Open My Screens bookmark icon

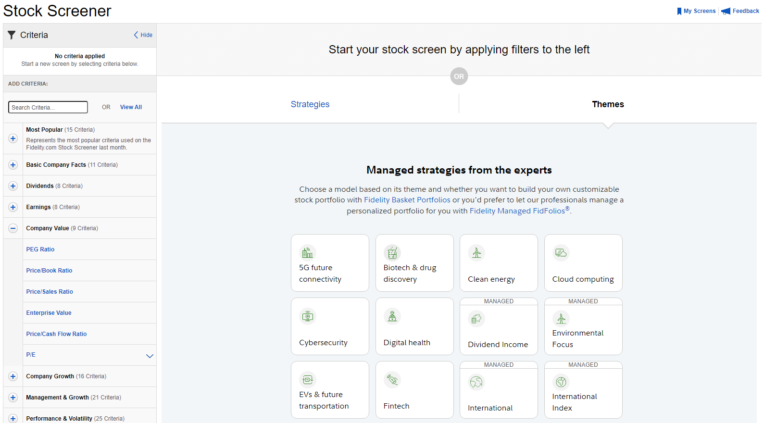pyautogui.click(x=679, y=11)
